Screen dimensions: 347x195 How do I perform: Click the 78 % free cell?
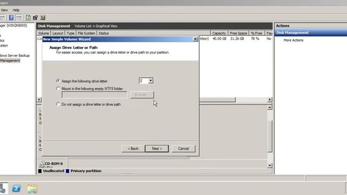click(255, 38)
